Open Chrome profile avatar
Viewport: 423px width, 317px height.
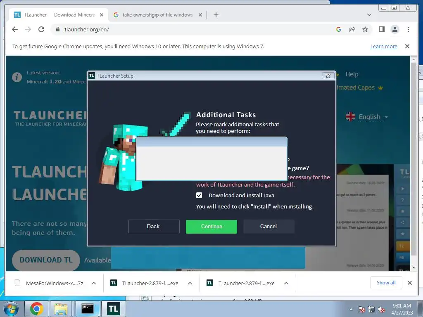[394, 29]
